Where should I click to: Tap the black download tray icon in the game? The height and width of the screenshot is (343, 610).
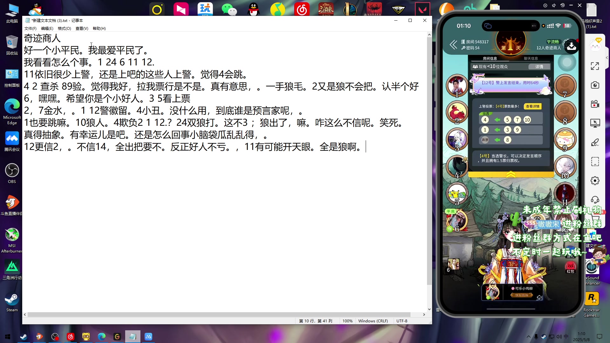pos(571,46)
